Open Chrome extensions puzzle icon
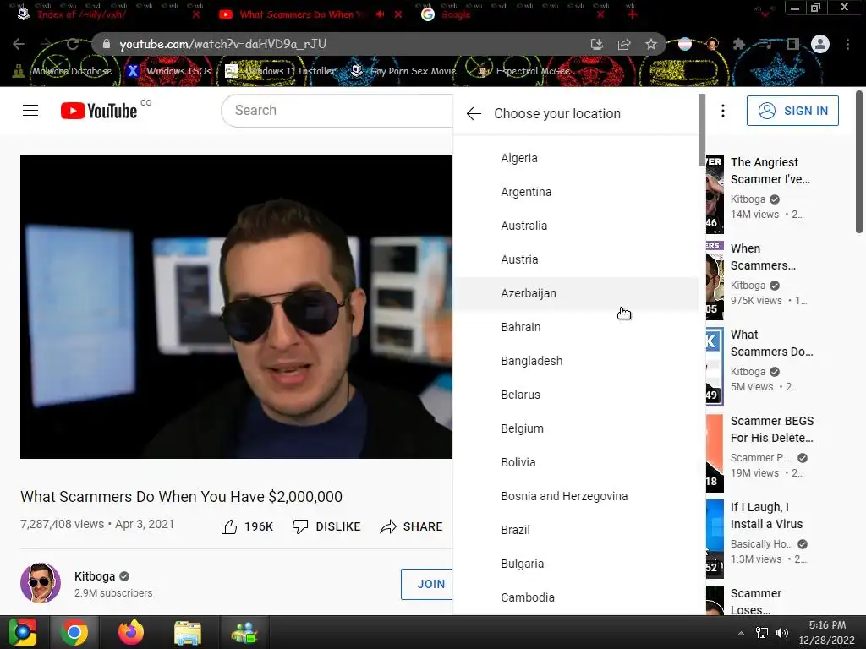Viewport: 866px width, 649px height. coord(738,44)
